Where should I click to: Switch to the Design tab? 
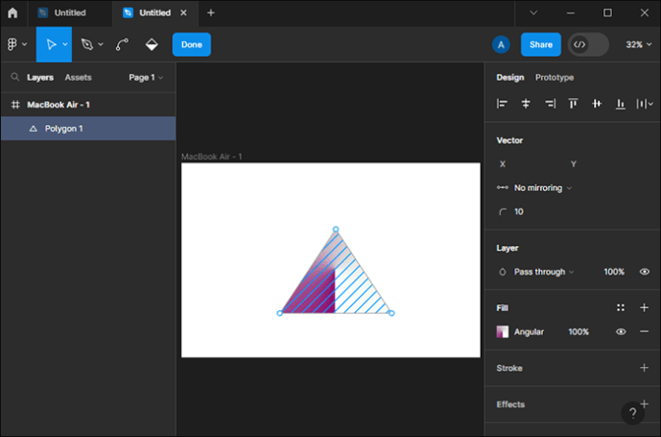[510, 77]
